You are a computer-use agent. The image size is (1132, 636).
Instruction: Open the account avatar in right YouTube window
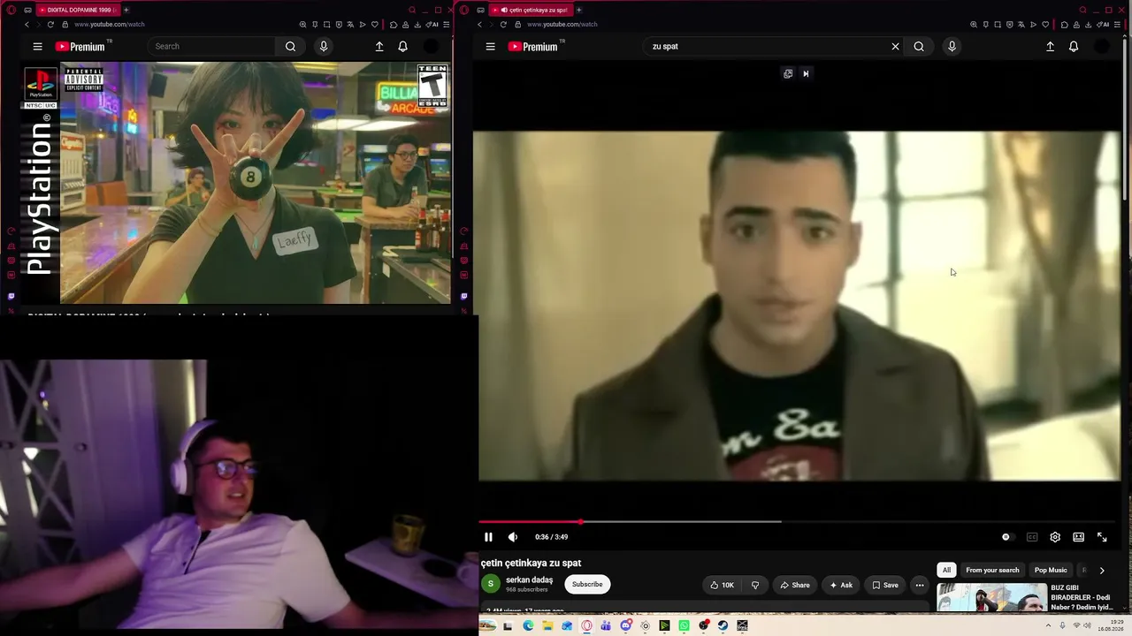[x=1102, y=47]
